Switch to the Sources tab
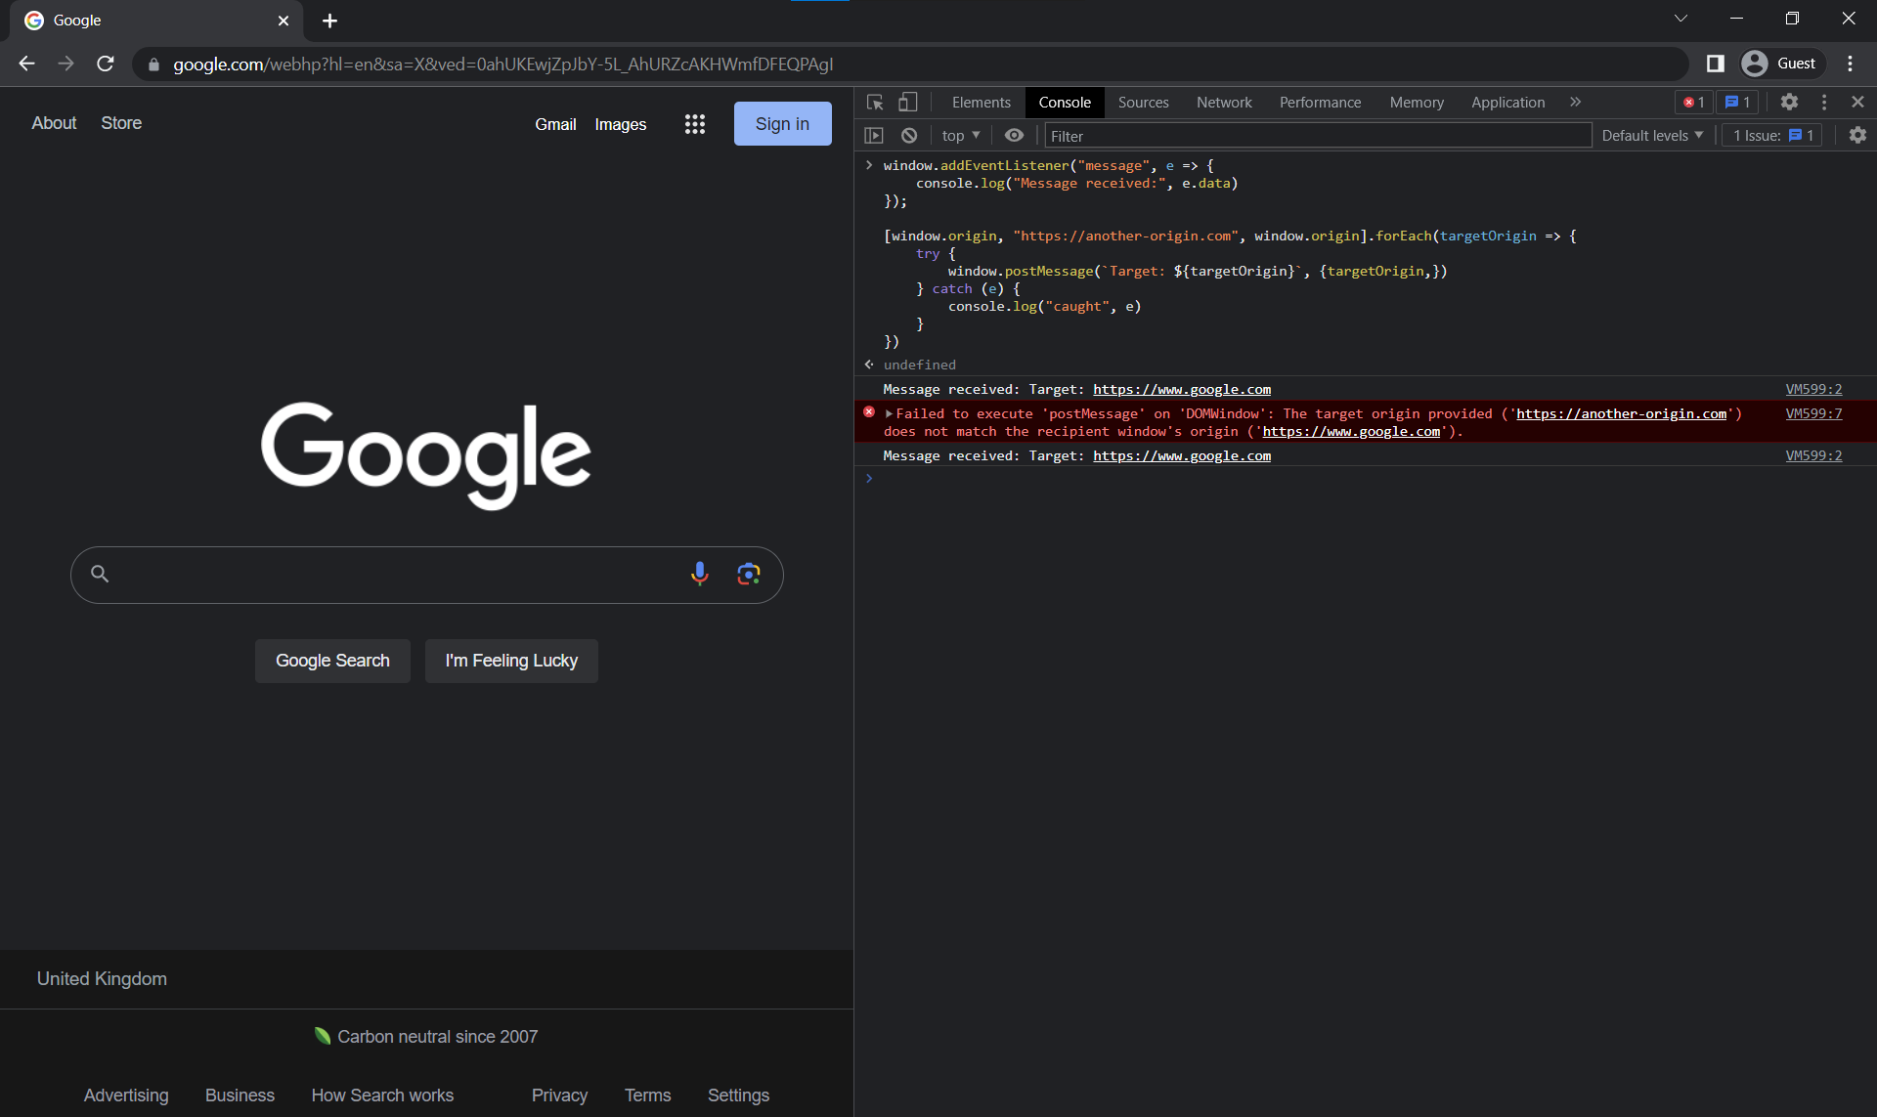 click(1143, 102)
